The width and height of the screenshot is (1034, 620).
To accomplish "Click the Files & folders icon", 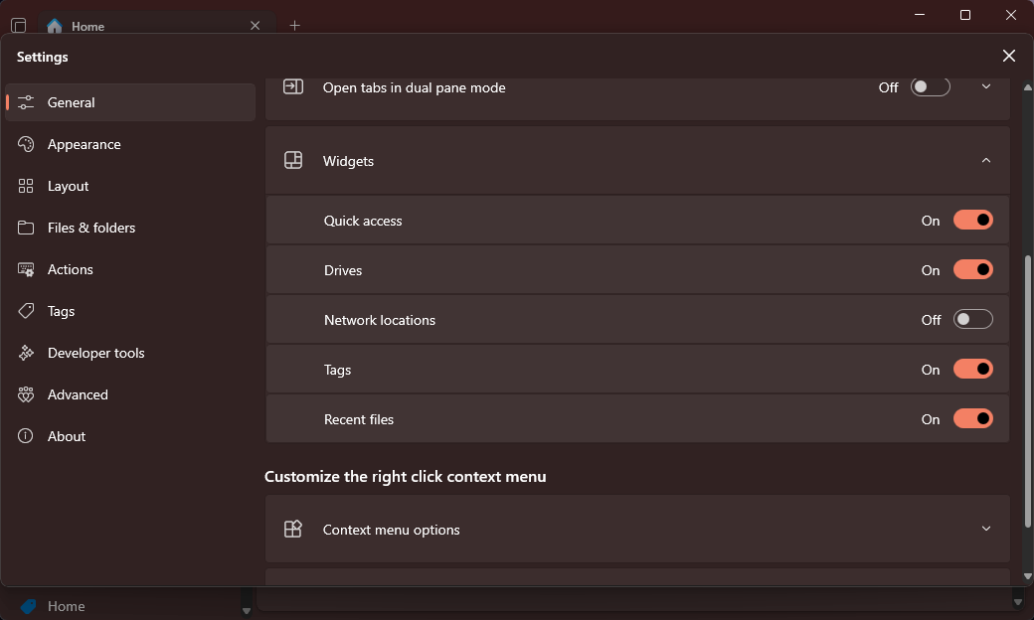I will pyautogui.click(x=27, y=228).
